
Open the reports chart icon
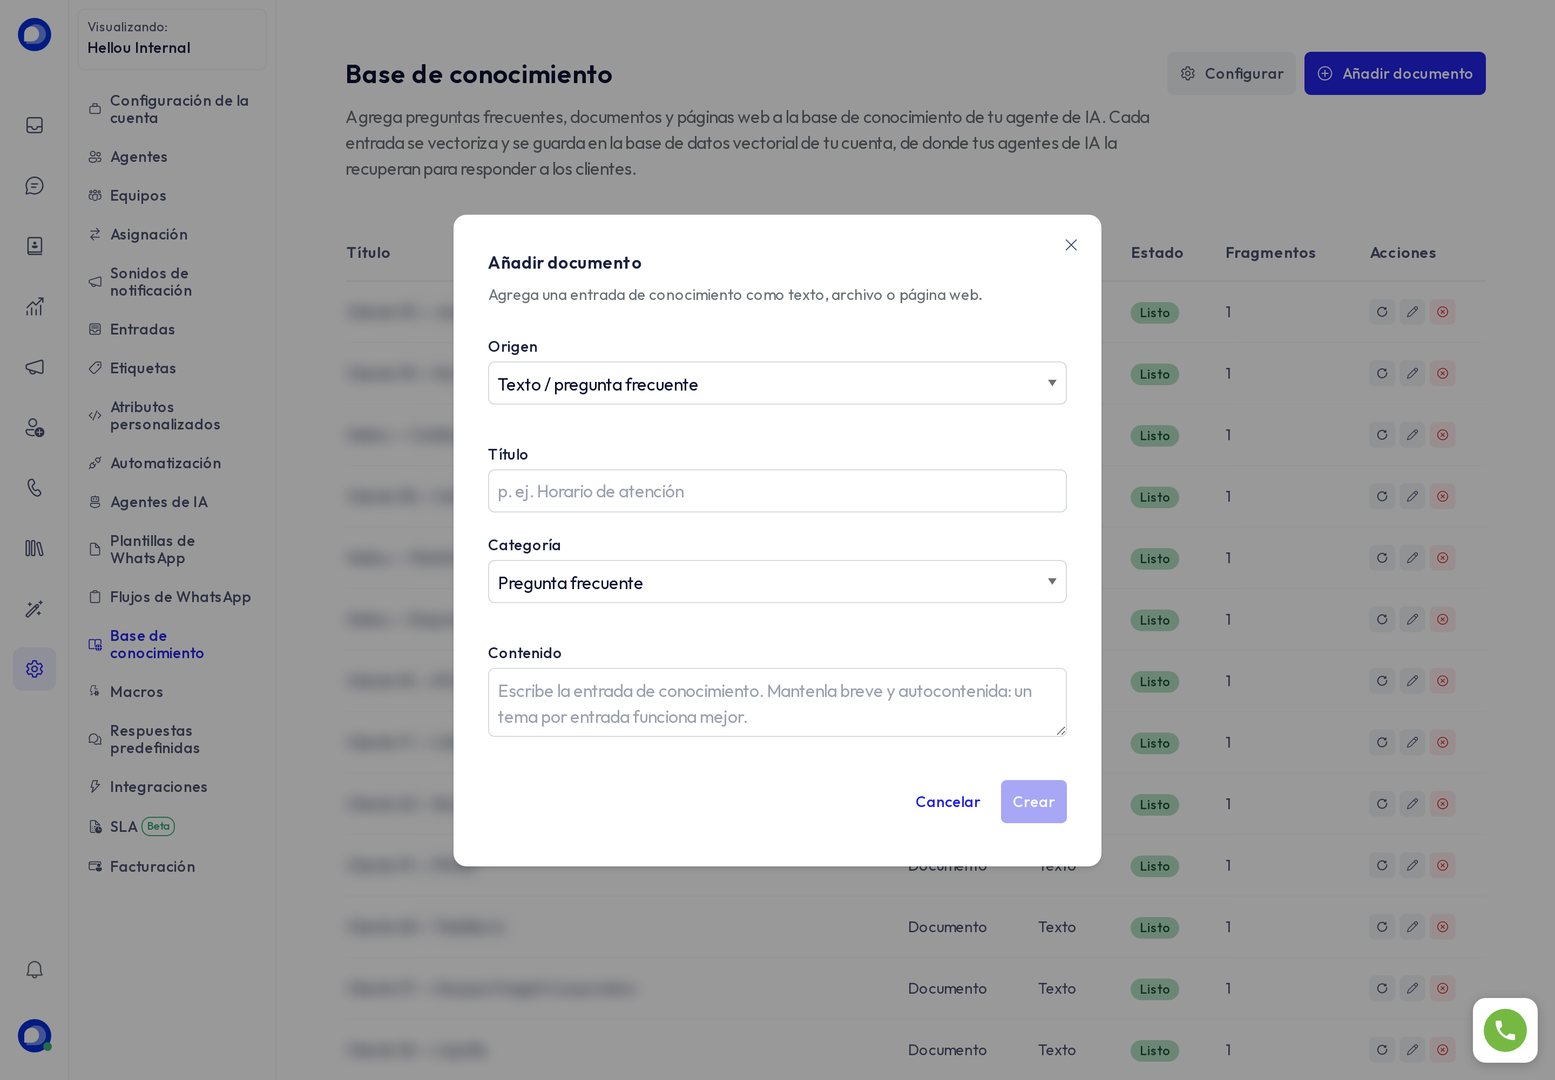[x=35, y=307]
